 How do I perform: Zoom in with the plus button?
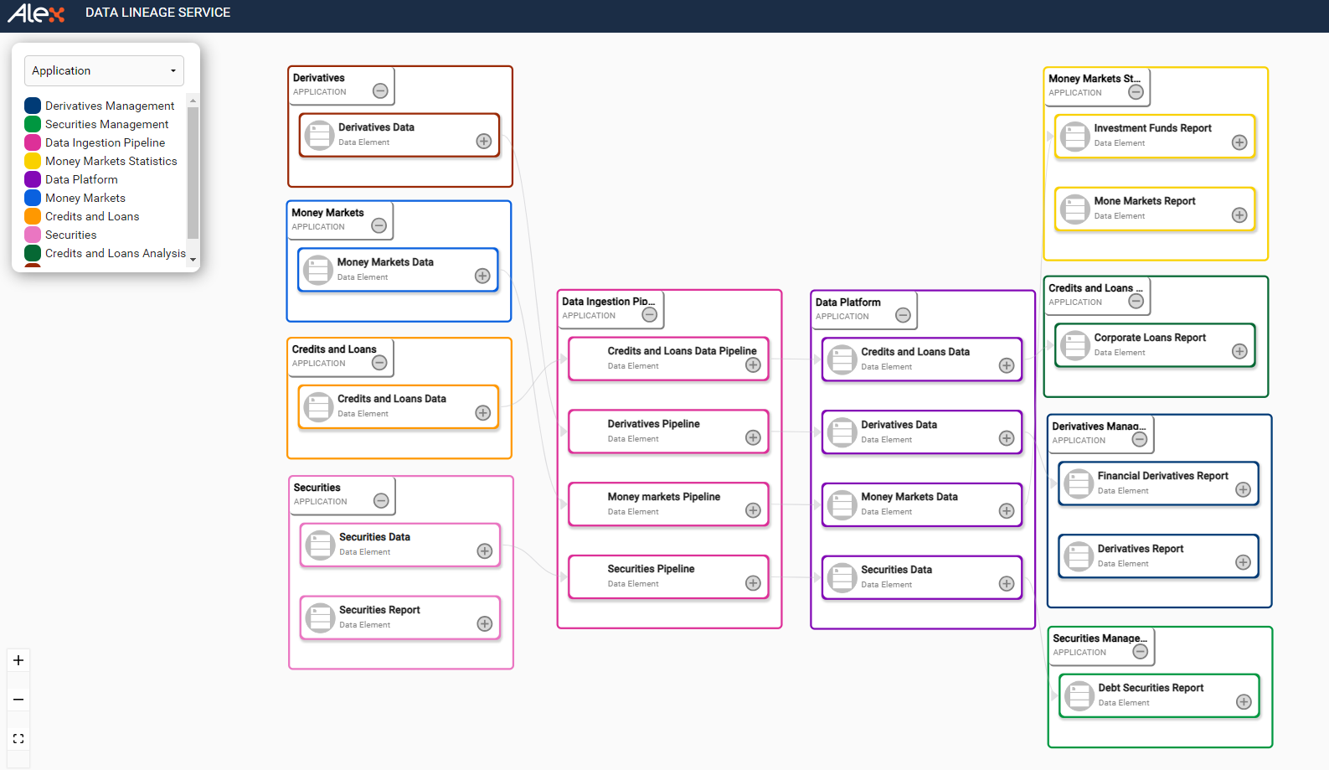18,660
